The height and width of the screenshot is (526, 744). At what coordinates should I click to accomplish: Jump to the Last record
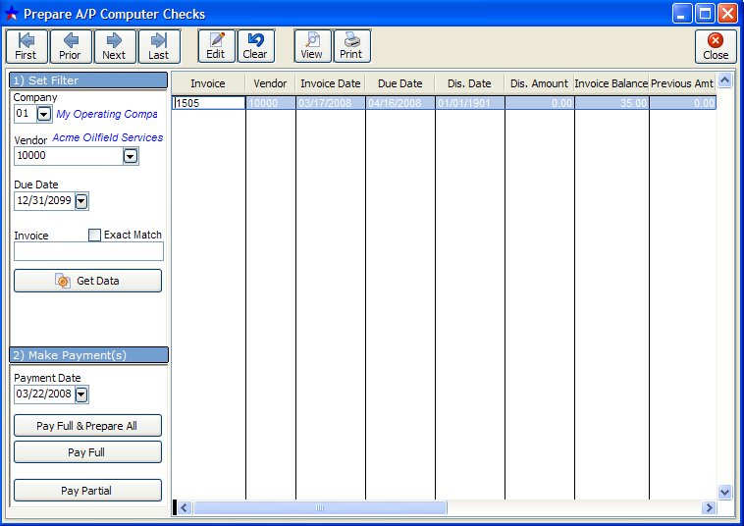tap(159, 46)
